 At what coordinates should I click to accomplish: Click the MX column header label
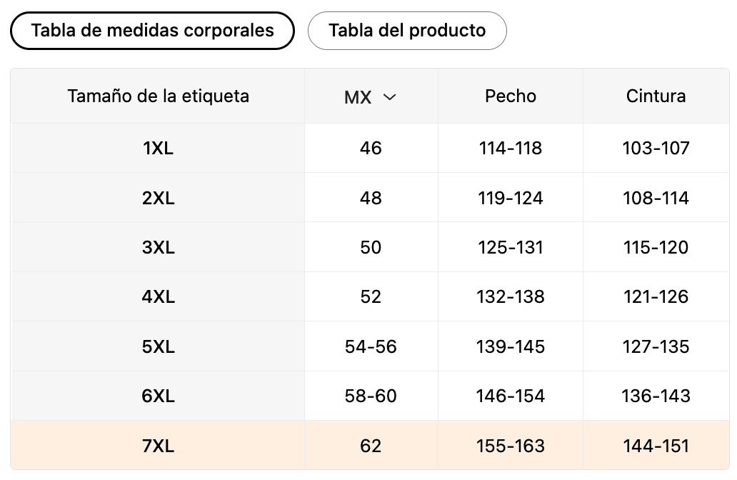358,98
